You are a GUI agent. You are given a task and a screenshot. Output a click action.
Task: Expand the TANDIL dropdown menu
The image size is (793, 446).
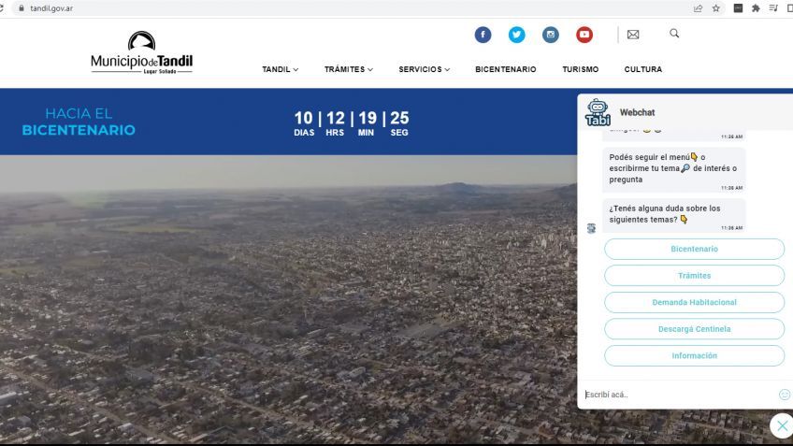point(281,69)
